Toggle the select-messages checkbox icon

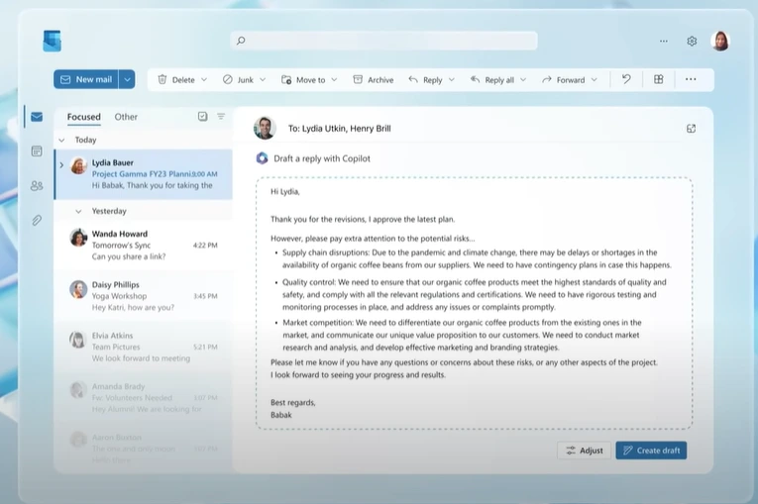coord(202,117)
